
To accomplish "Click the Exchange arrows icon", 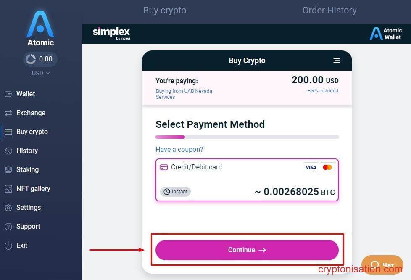I will [8, 113].
